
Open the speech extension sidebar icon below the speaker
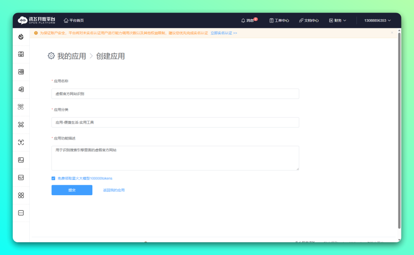tap(21, 89)
